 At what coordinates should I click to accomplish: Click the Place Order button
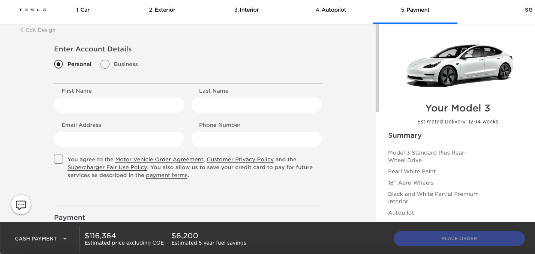click(459, 239)
